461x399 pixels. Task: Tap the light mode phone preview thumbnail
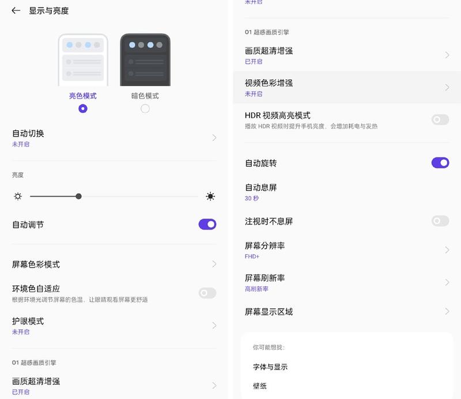tap(83, 60)
